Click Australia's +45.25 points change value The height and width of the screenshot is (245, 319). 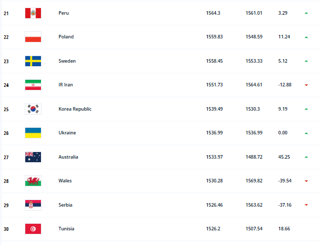[284, 157]
